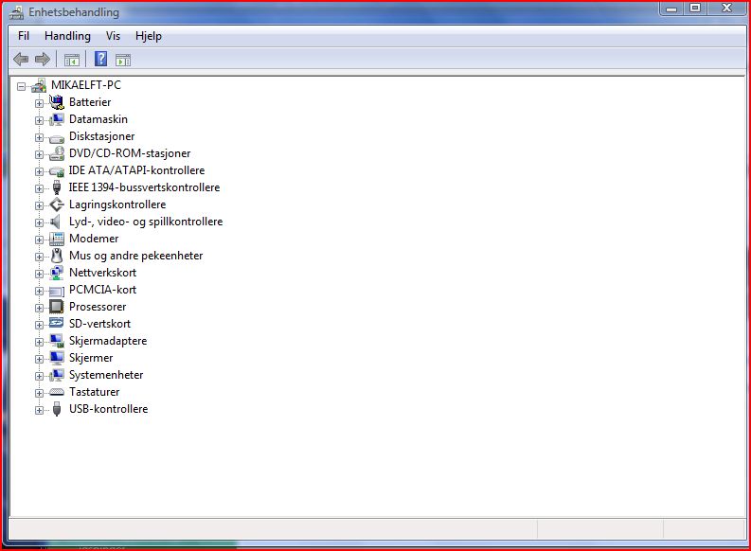This screenshot has width=751, height=551.
Task: Click the Batterier battery icon
Action: (x=57, y=102)
